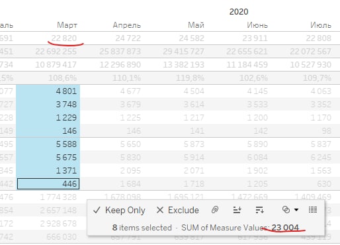Click the highlighted Март cell 146

click(69, 131)
